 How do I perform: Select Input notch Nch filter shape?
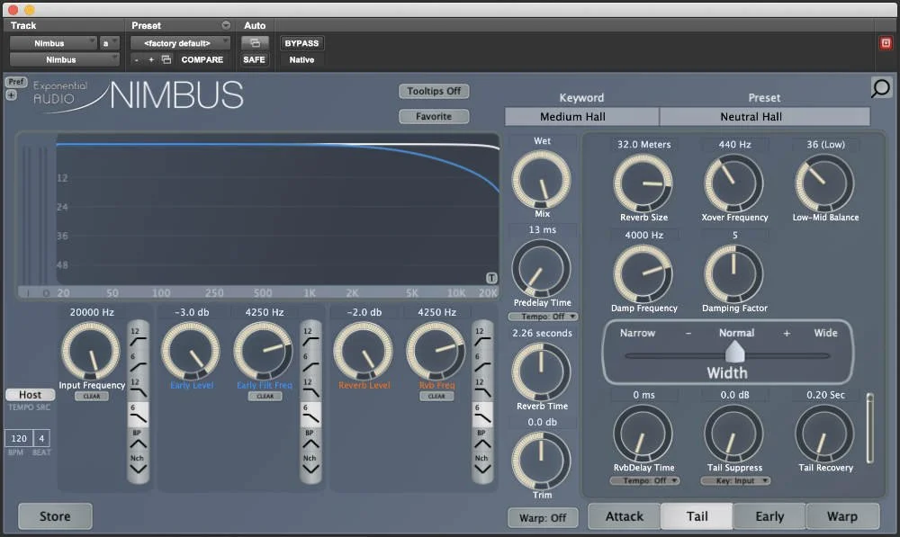pyautogui.click(x=138, y=465)
